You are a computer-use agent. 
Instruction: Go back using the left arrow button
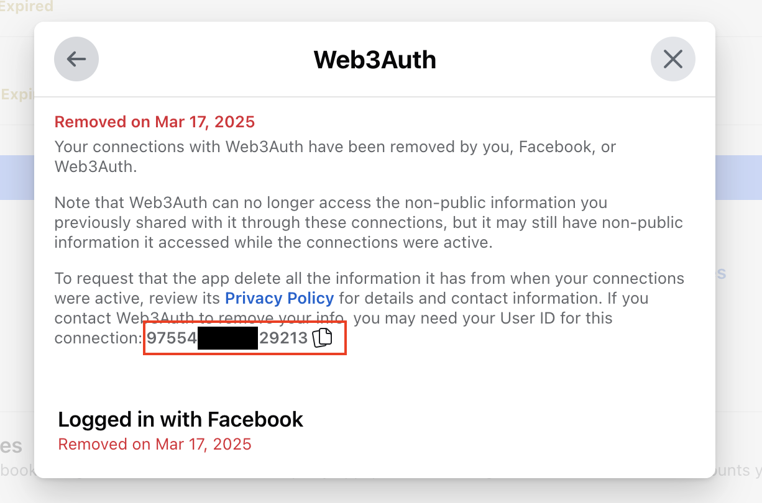76,59
